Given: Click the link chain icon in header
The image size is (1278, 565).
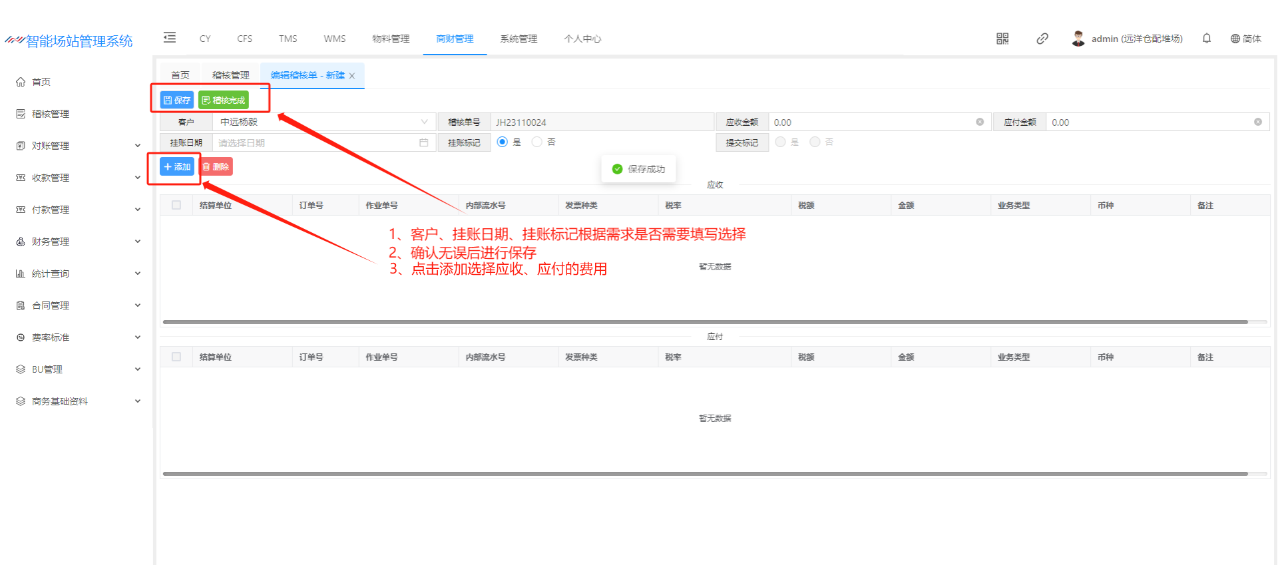Looking at the screenshot, I should point(1042,39).
